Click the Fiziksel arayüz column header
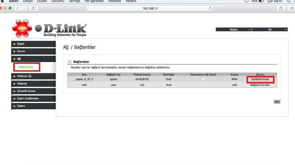This screenshot has height=165, width=295. coord(142,74)
